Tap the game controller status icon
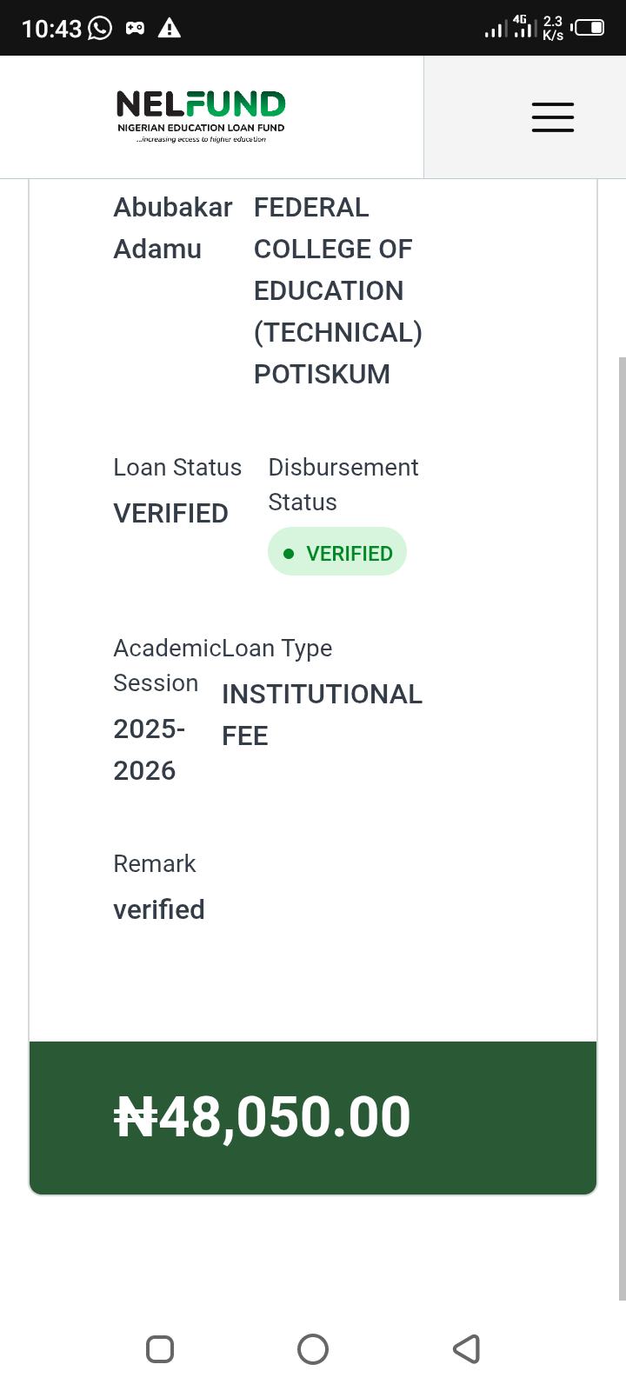 click(135, 29)
